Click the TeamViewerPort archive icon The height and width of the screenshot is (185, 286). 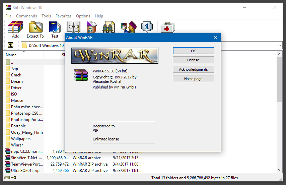click(x=8, y=164)
